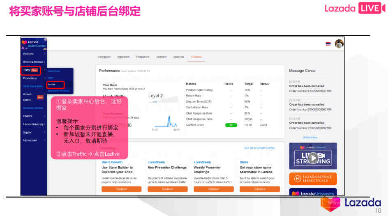The image size is (388, 216).
Task: Expand the Support menu chevron
Action: [44, 133]
